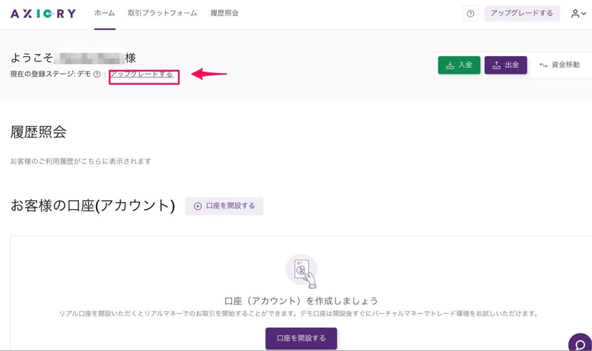Click the plus-icon 口座を開設する button beside heading
Screen dimensions: 592x351
[224, 206]
